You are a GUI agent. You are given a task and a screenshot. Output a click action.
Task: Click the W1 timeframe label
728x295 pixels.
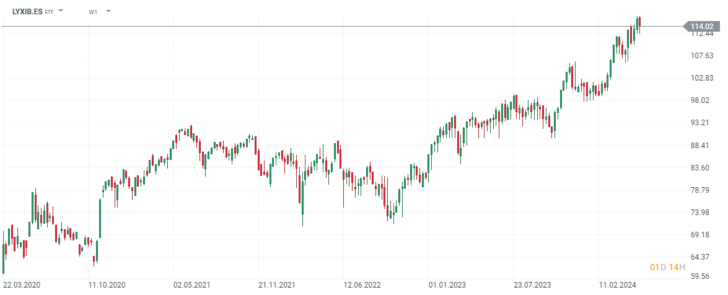point(93,12)
